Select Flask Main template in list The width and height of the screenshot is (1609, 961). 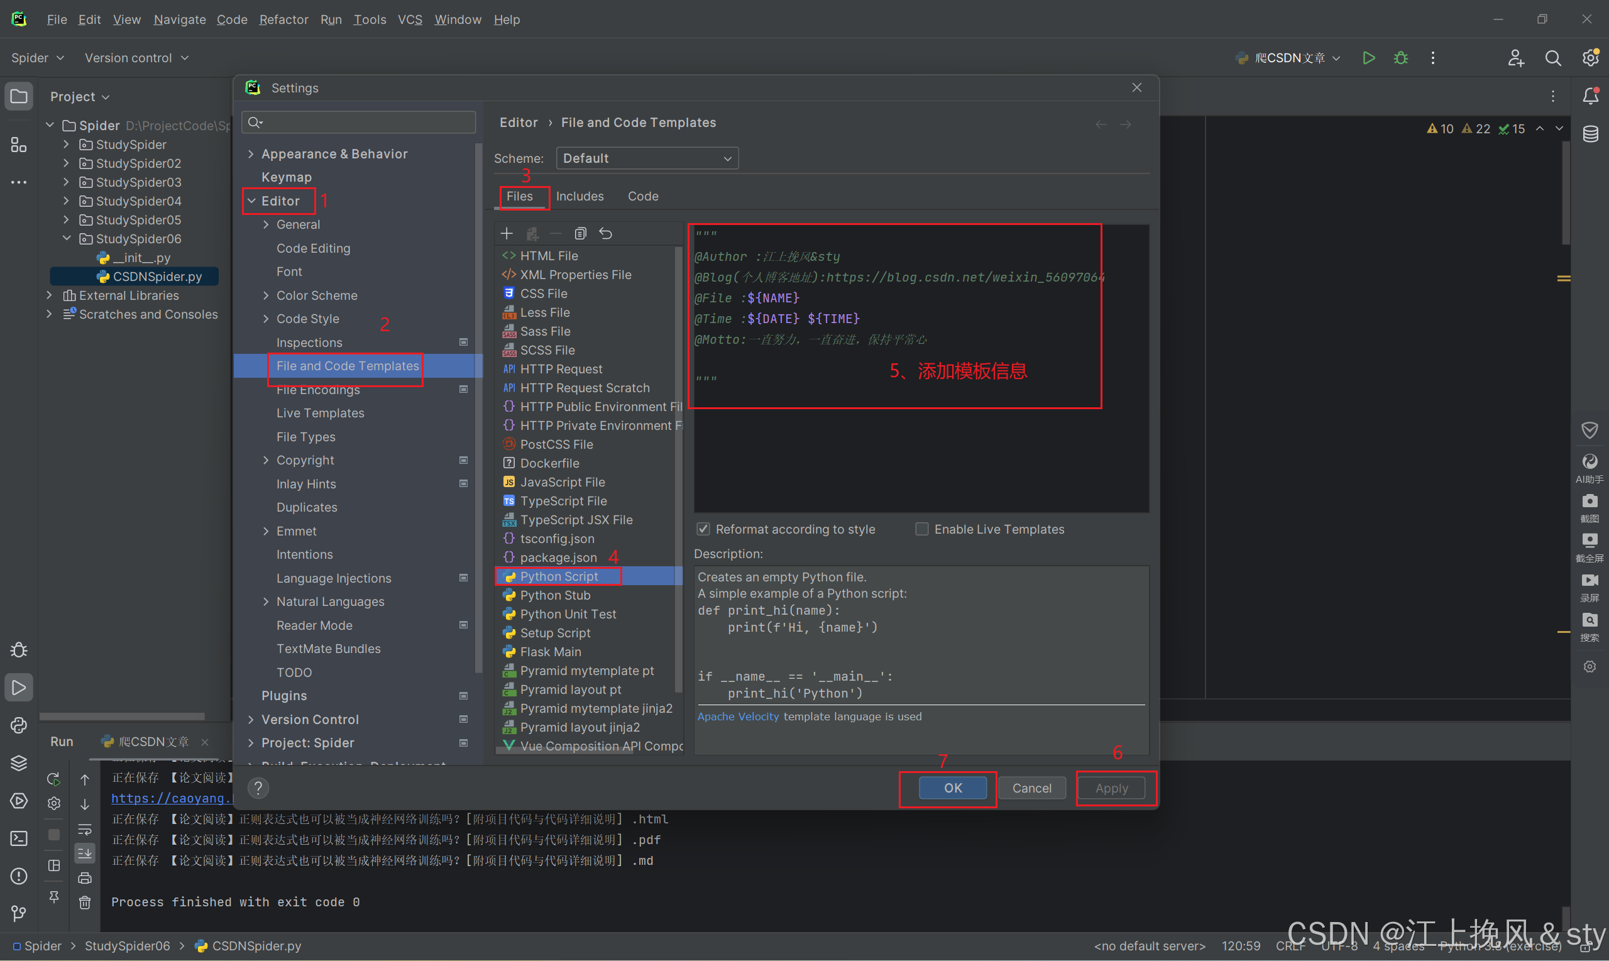pos(551,652)
